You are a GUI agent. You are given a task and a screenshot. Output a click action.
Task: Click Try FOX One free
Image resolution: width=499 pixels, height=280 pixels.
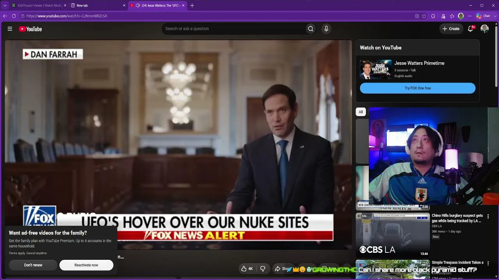click(x=418, y=88)
